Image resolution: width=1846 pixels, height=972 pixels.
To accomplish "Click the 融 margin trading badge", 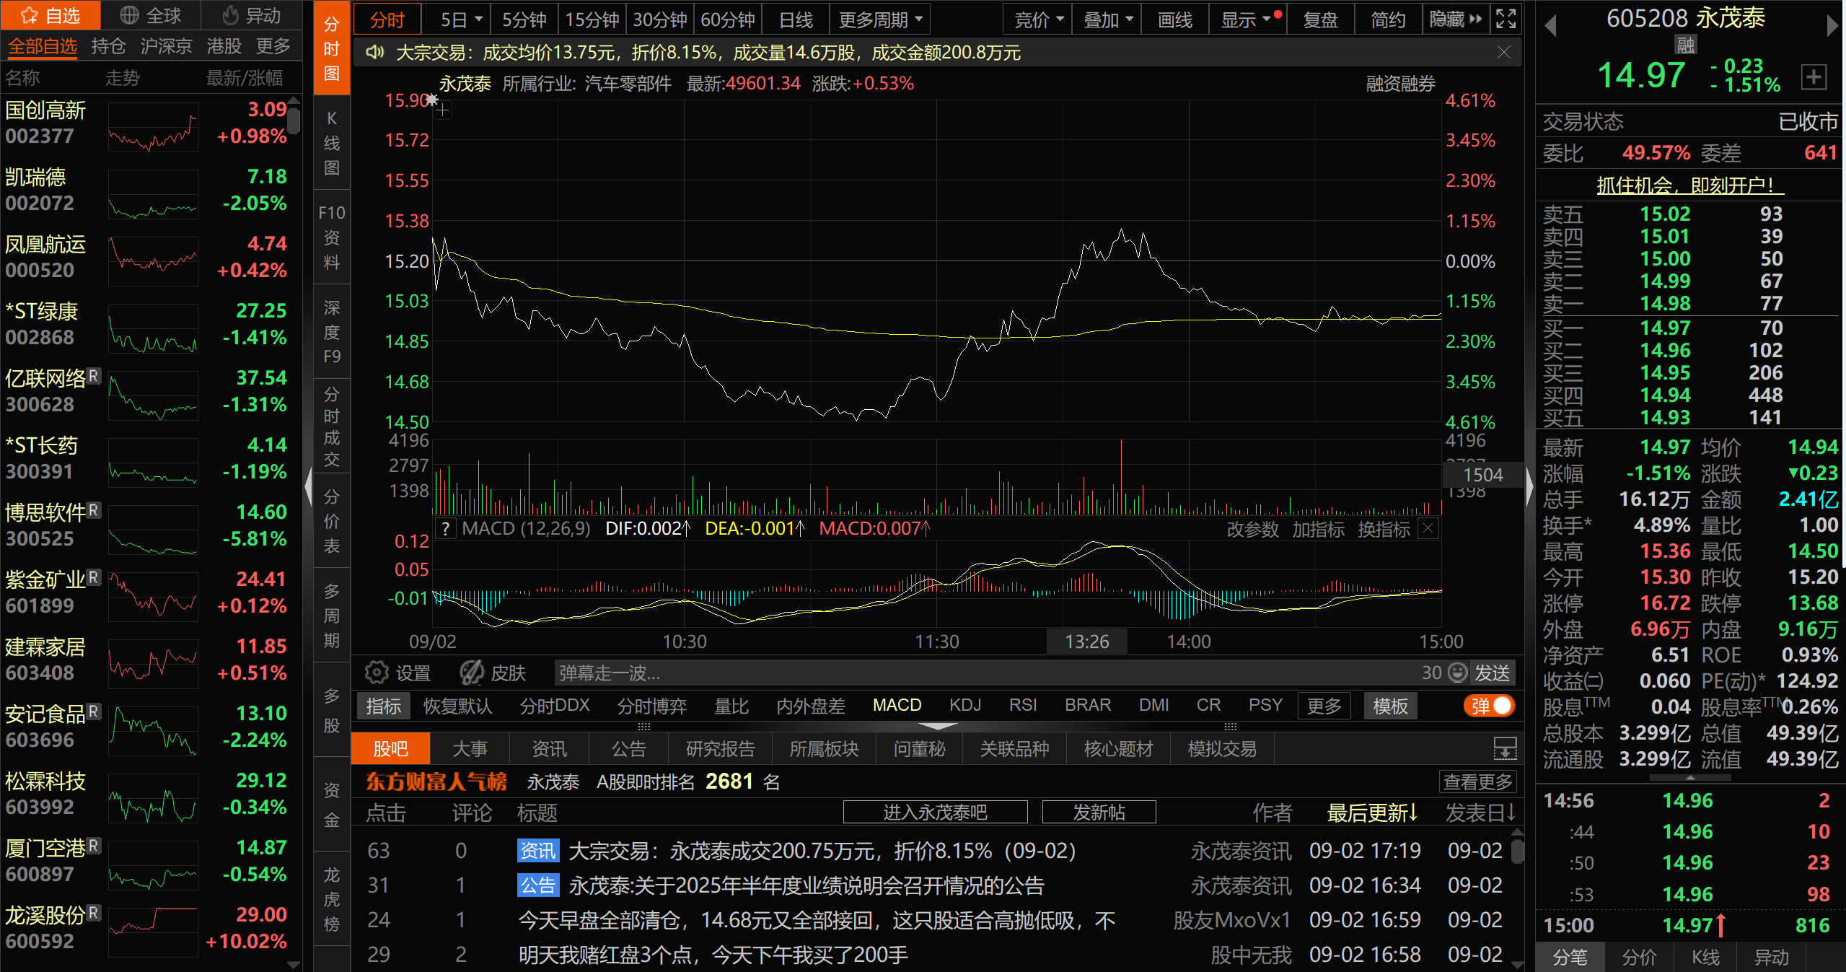I will coord(1686,45).
